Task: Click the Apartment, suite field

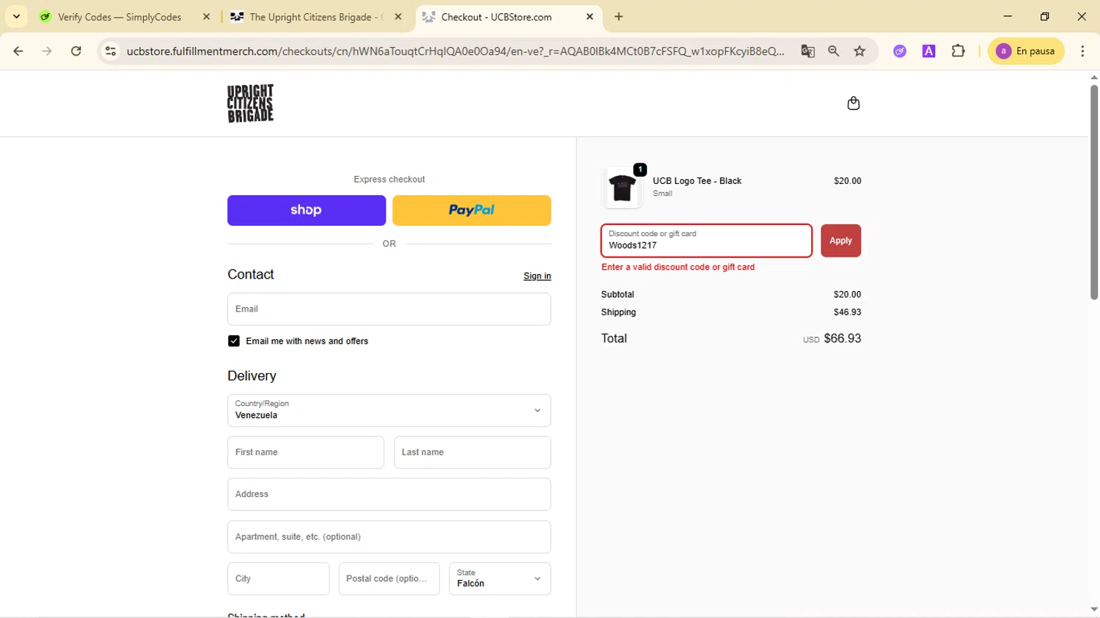Action: pyautogui.click(x=389, y=537)
